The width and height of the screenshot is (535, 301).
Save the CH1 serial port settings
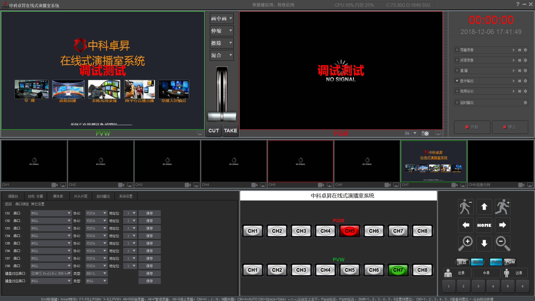[150, 213]
